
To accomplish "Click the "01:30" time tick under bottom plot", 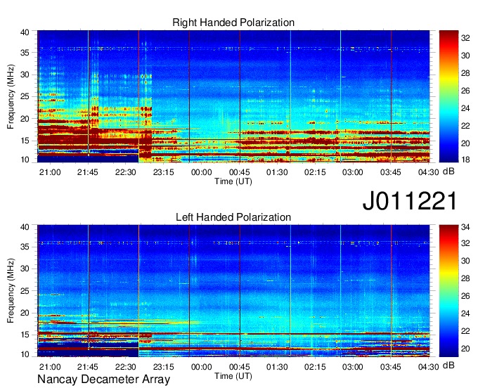I will pyautogui.click(x=277, y=367).
